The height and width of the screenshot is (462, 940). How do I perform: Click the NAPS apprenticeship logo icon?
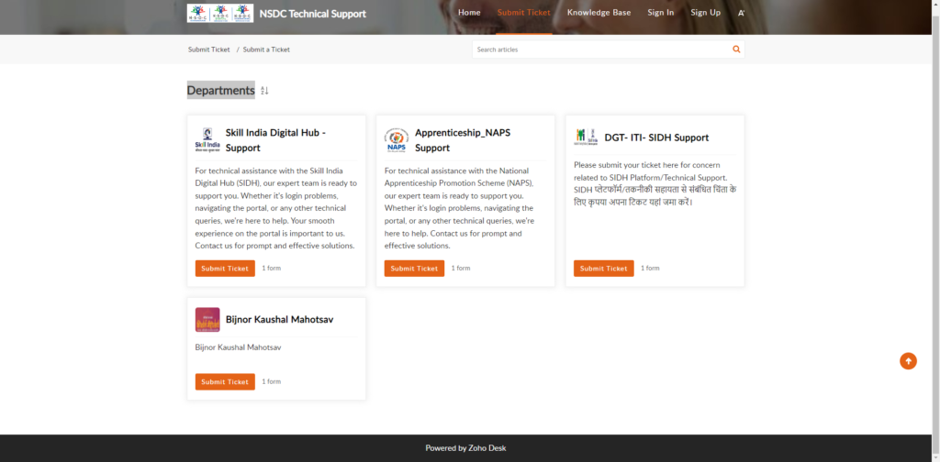click(397, 140)
